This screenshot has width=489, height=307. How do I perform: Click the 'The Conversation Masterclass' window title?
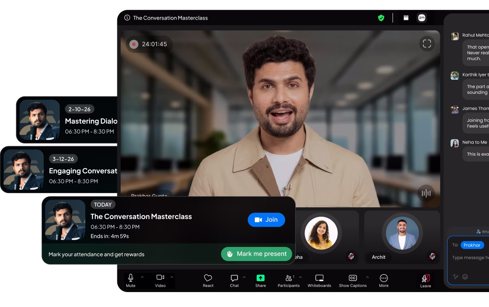tap(170, 18)
